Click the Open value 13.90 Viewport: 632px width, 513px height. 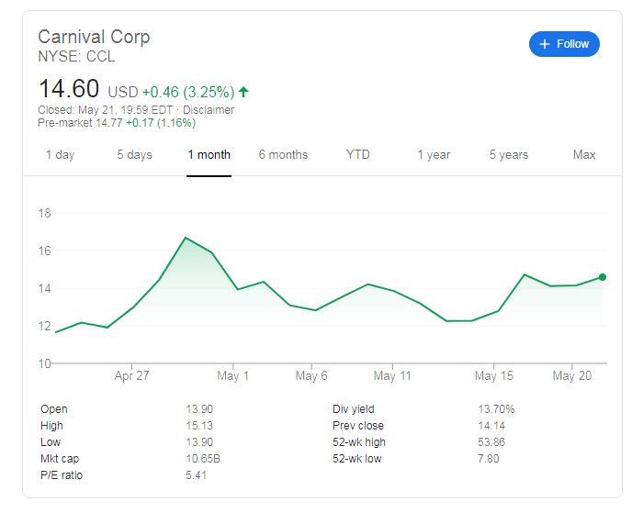199,409
